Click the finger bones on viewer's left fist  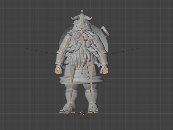click(58, 71)
